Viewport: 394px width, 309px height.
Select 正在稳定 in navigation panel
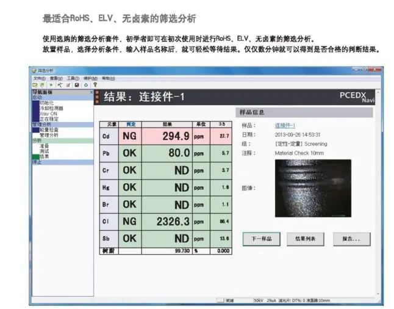pos(49,119)
